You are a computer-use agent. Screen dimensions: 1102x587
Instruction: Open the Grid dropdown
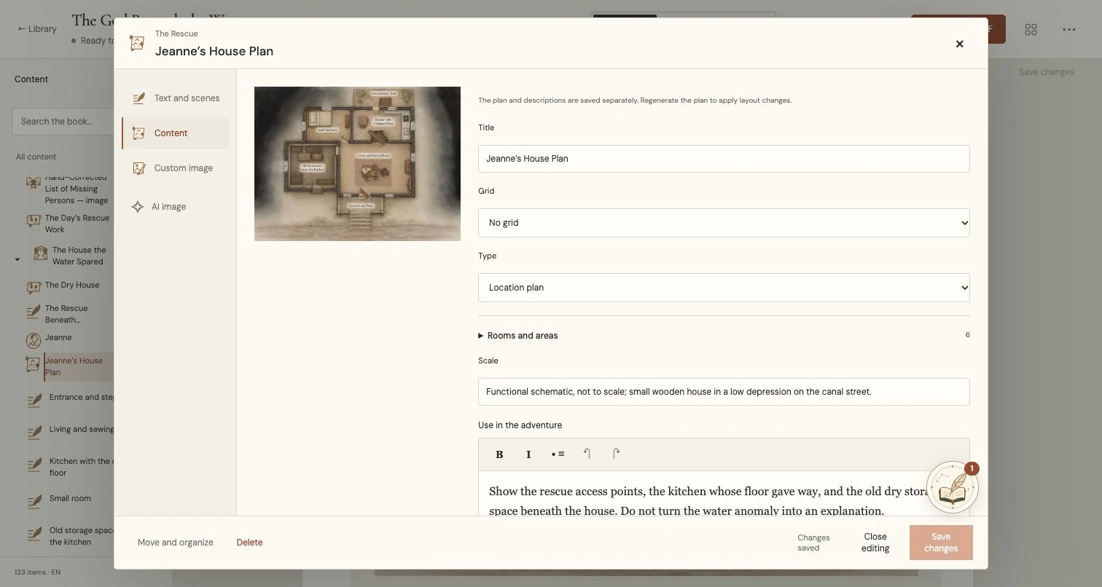(x=724, y=223)
